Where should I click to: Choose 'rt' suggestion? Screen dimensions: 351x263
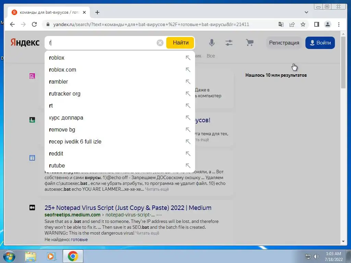[x=120, y=105]
